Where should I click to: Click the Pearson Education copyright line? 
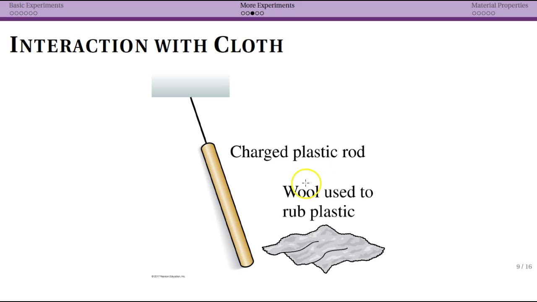168,276
